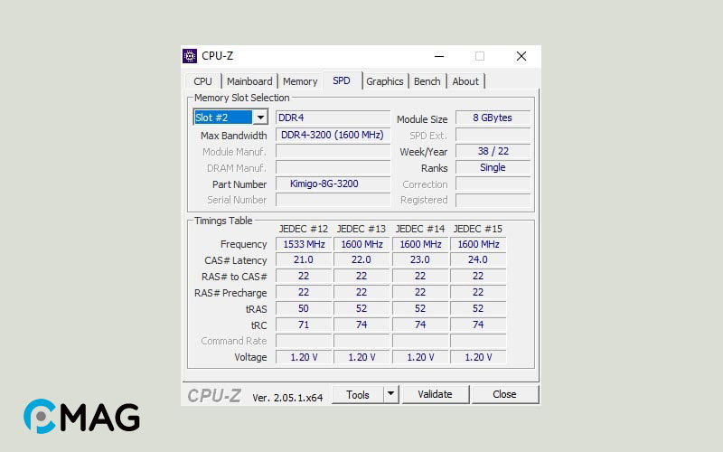Viewport: 723px width, 452px height.
Task: Click the Tools button
Action: pyautogui.click(x=358, y=394)
